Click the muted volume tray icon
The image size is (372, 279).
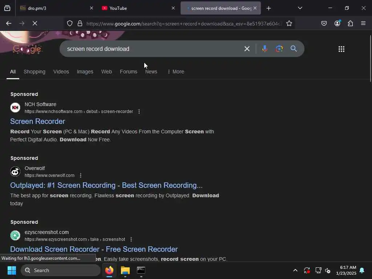coord(328,270)
